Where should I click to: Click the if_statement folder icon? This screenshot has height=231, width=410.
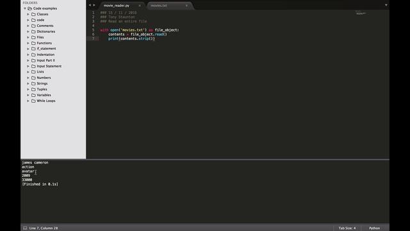(33, 49)
